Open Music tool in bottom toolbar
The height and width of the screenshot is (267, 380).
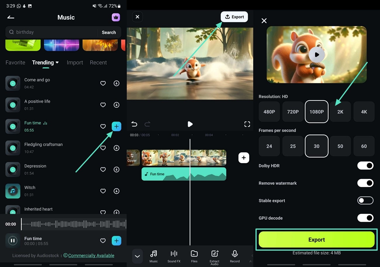(153, 256)
